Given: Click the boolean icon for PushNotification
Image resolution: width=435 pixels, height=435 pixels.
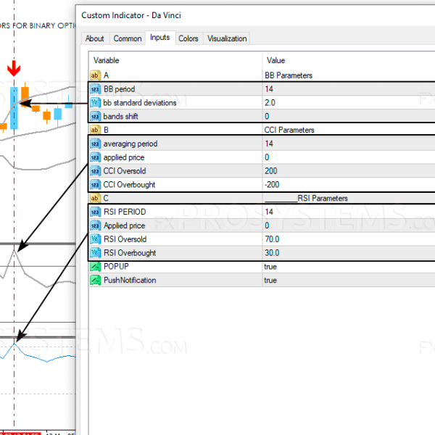Looking at the screenshot, I should click(x=95, y=280).
